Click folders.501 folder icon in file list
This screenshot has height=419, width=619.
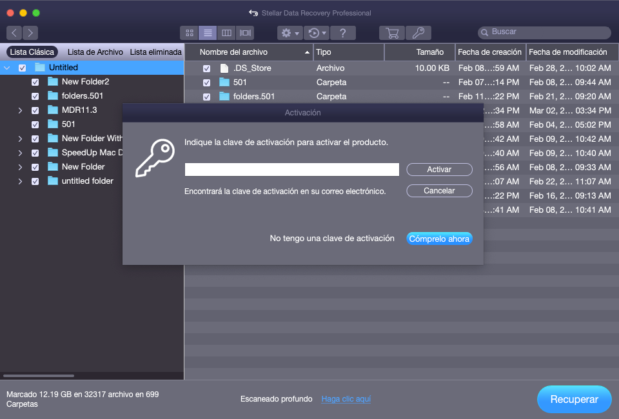coord(224,96)
